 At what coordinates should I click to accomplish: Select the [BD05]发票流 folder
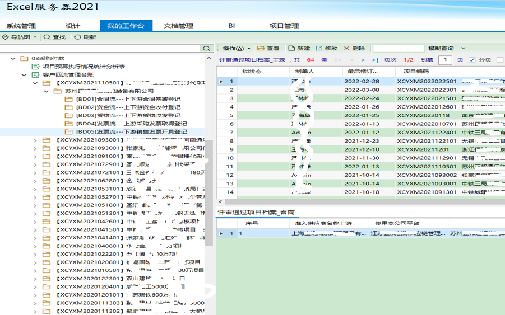click(x=126, y=132)
